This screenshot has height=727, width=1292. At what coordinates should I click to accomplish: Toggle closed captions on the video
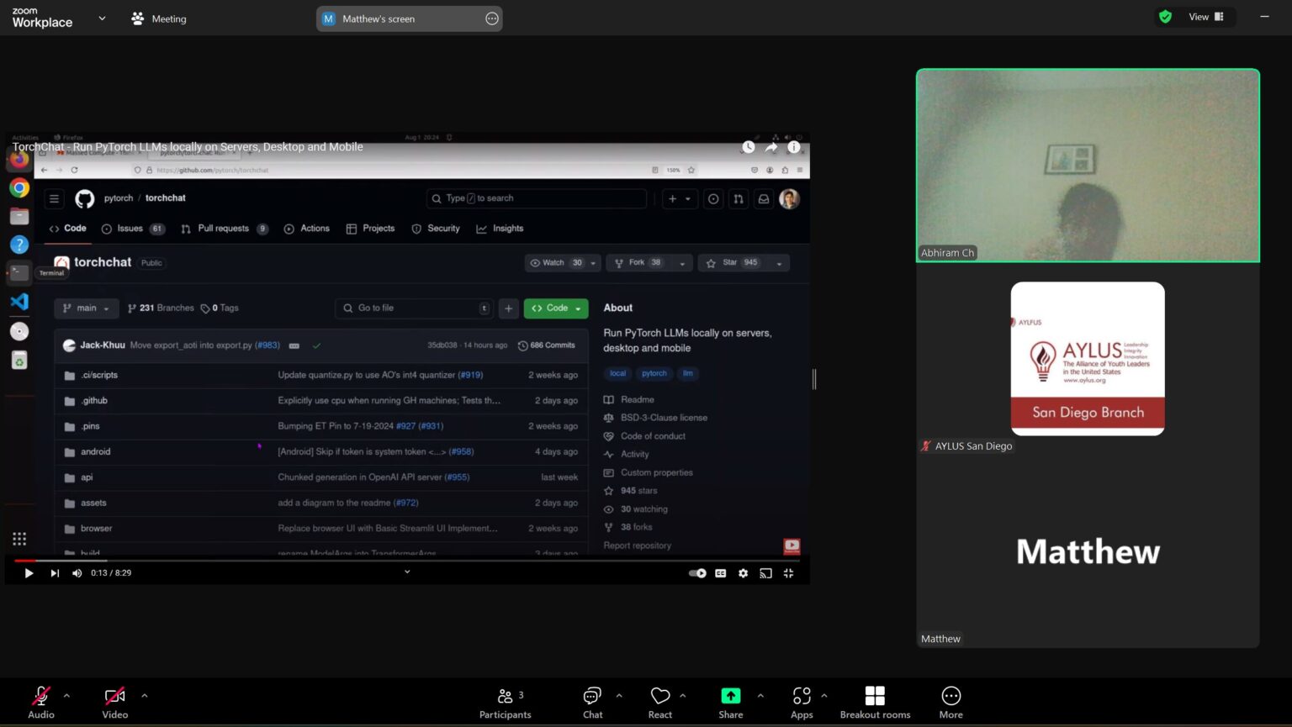[721, 573]
